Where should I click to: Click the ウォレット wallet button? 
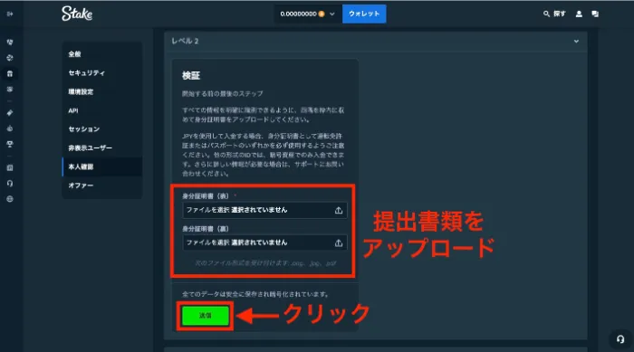364,14
